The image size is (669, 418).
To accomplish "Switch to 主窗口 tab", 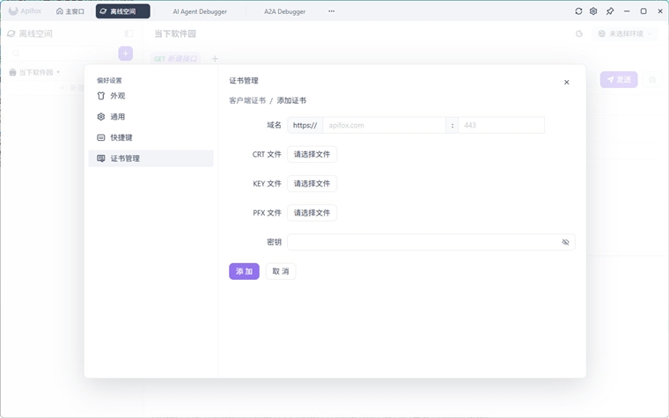I will pyautogui.click(x=70, y=11).
